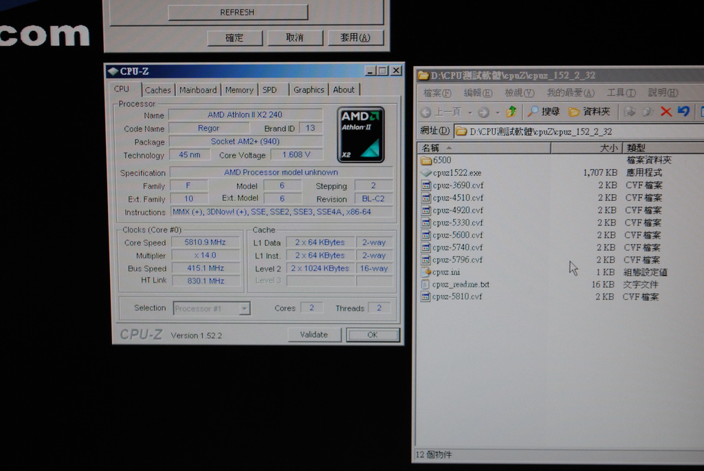The width and height of the screenshot is (704, 471).
Task: Click OK in the CPU-Z window
Action: coord(373,335)
